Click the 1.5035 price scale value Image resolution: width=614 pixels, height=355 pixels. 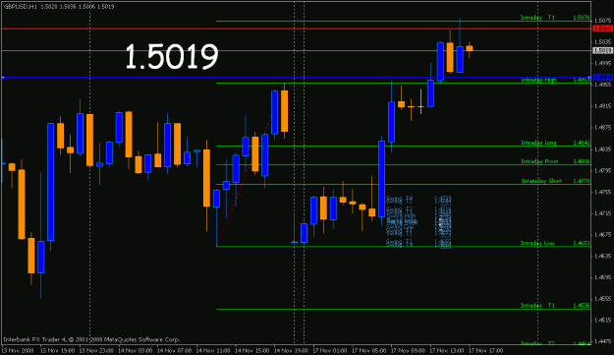(x=603, y=42)
